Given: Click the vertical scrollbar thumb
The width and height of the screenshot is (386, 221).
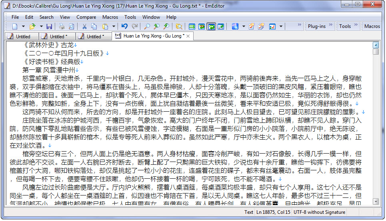Looking at the screenshot, I should (376, 51).
